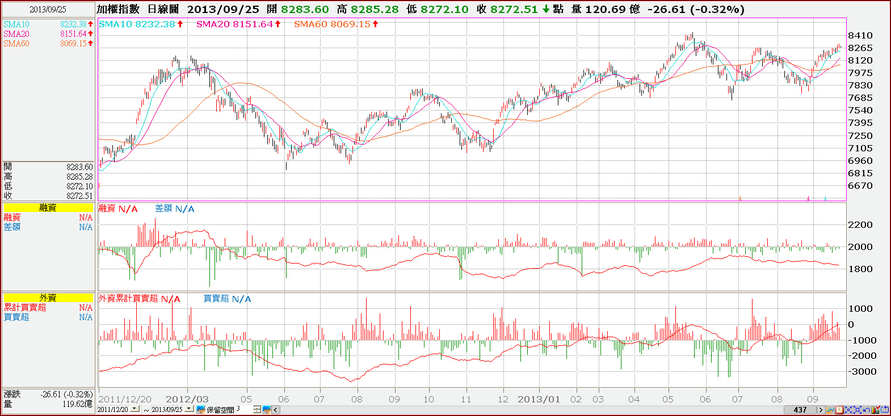Click the orange-blue line chart type icon
Image resolution: width=891 pixels, height=416 pixels.
pyautogui.click(x=830, y=410)
